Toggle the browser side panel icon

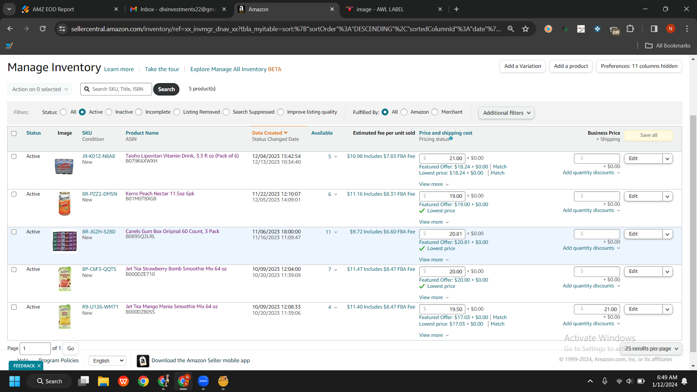click(x=654, y=29)
